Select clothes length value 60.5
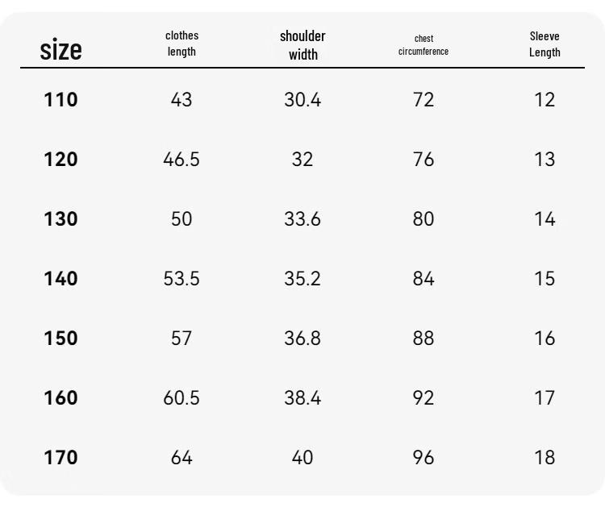605x507 pixels. point(181,398)
